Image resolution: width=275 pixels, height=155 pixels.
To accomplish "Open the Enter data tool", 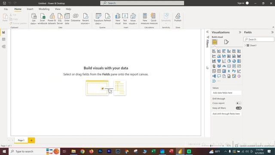I will (67, 19).
